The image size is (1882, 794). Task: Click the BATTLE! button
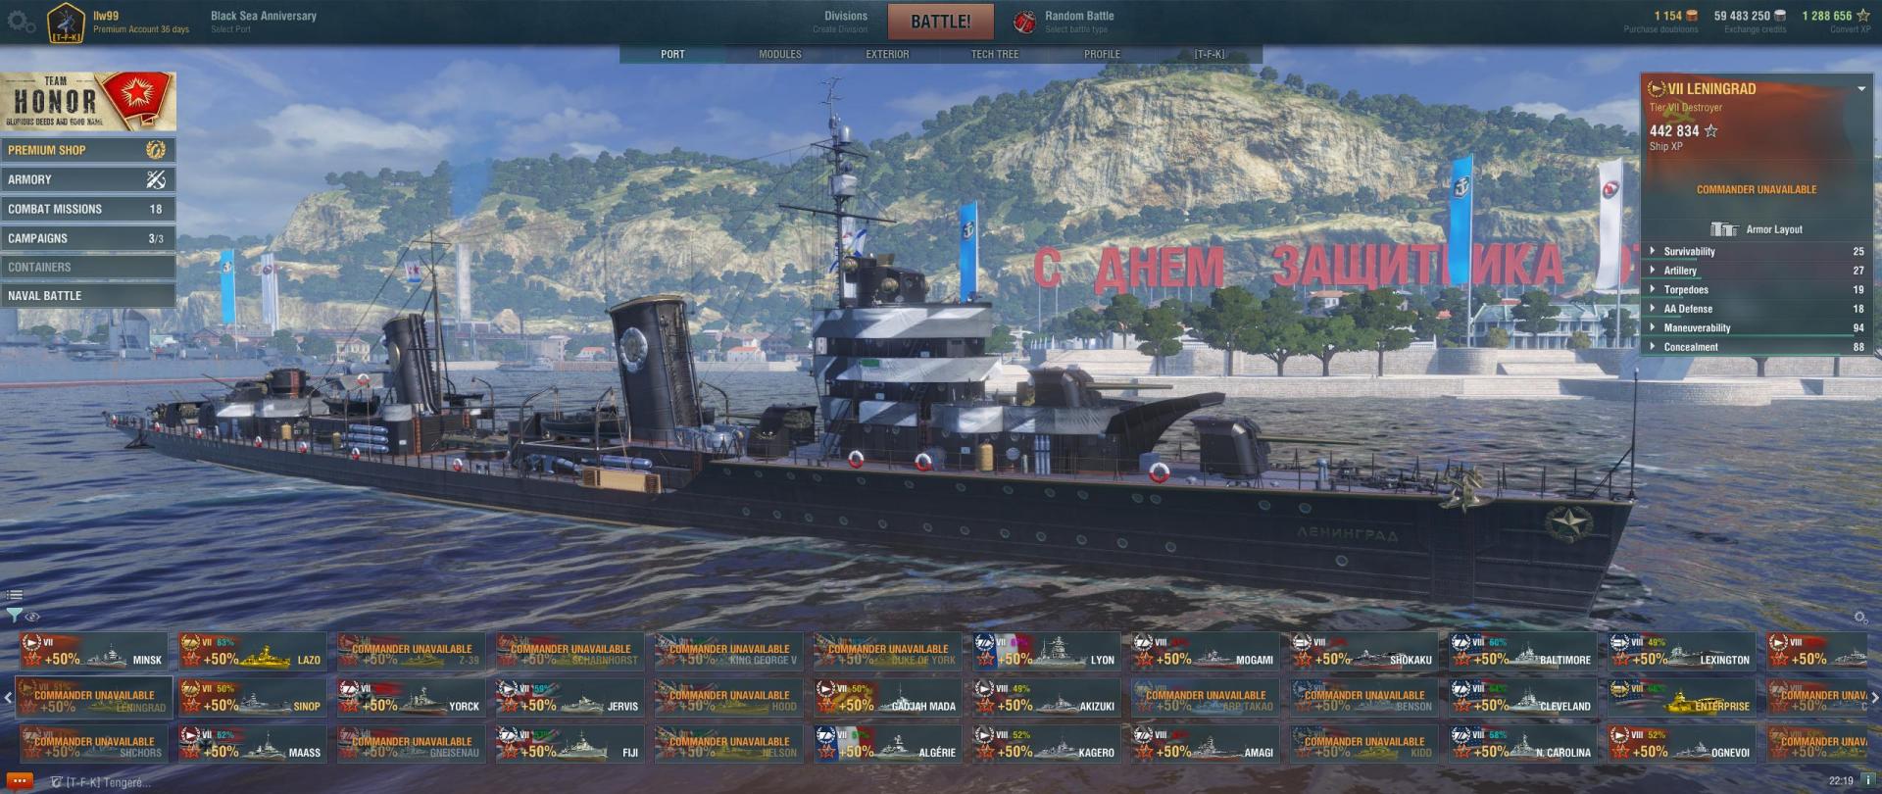point(941,22)
